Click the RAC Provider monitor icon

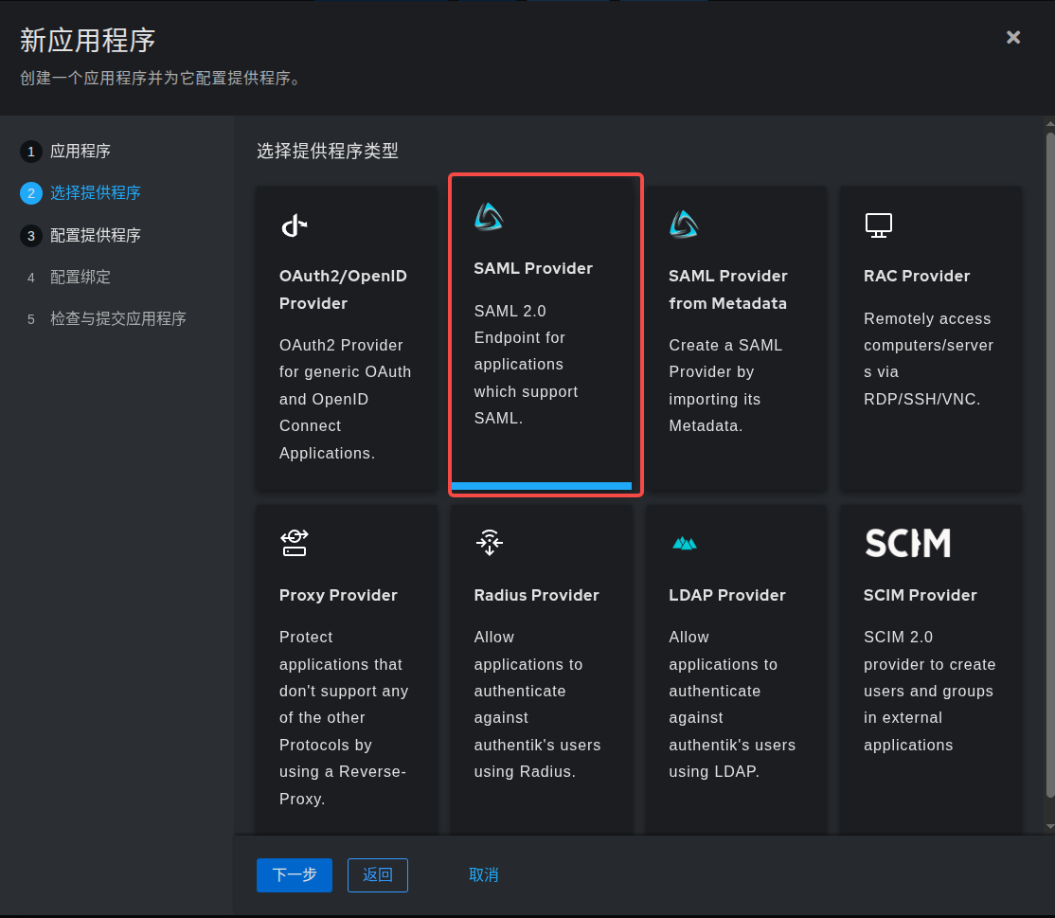[878, 225]
